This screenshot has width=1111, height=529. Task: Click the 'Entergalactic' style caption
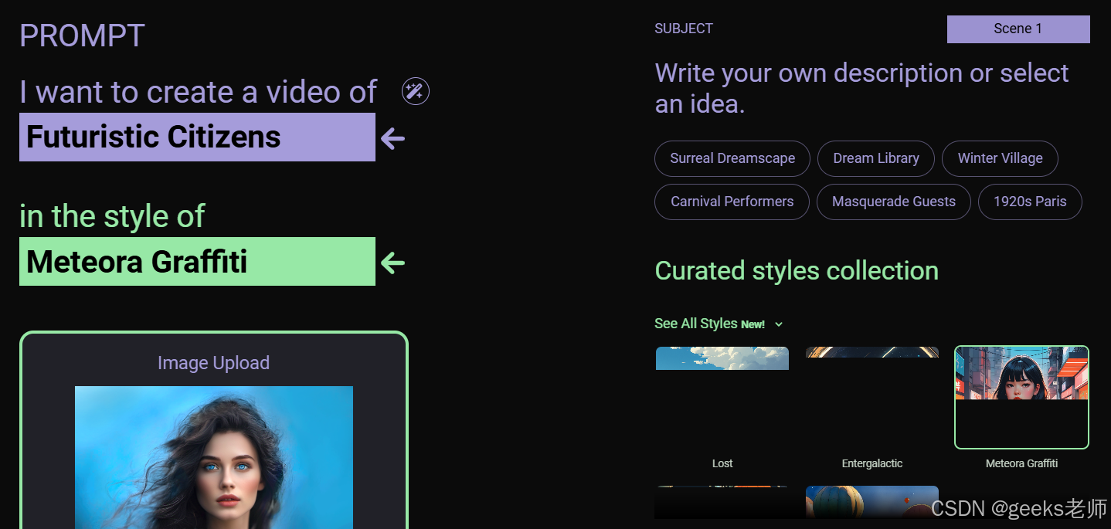872,463
